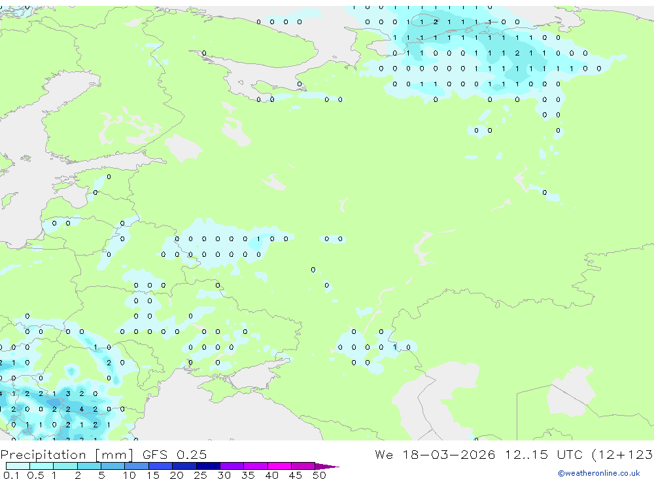654x479 pixels.
Task: Click the 20–25 mm legend color swatch
Action: pyautogui.click(x=184, y=466)
